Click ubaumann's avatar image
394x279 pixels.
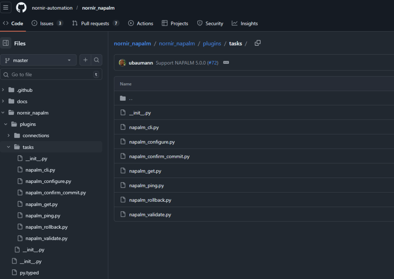click(x=122, y=63)
